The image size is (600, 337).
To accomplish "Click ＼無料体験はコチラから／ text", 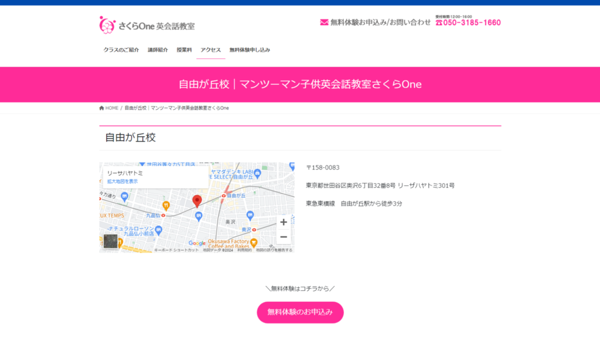I will point(300,289).
